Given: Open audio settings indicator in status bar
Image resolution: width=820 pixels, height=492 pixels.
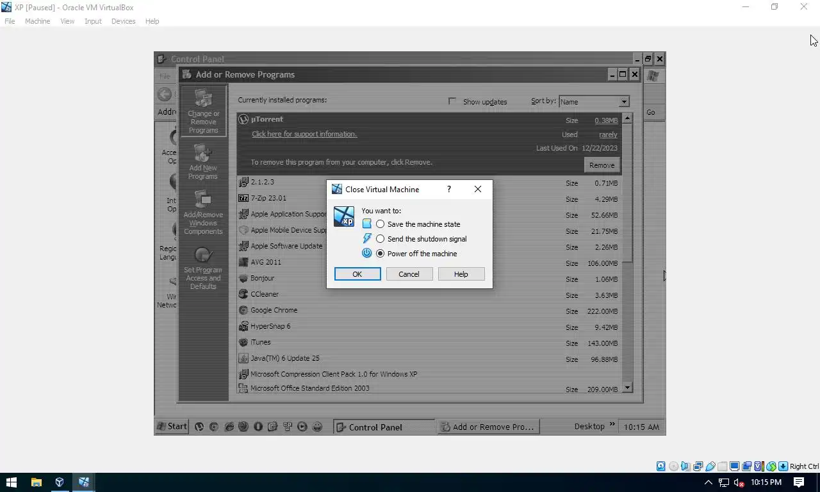Looking at the screenshot, I should pyautogui.click(x=685, y=466).
